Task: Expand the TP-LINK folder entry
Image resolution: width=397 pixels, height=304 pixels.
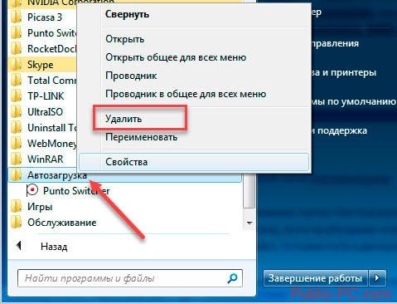Action: click(42, 96)
